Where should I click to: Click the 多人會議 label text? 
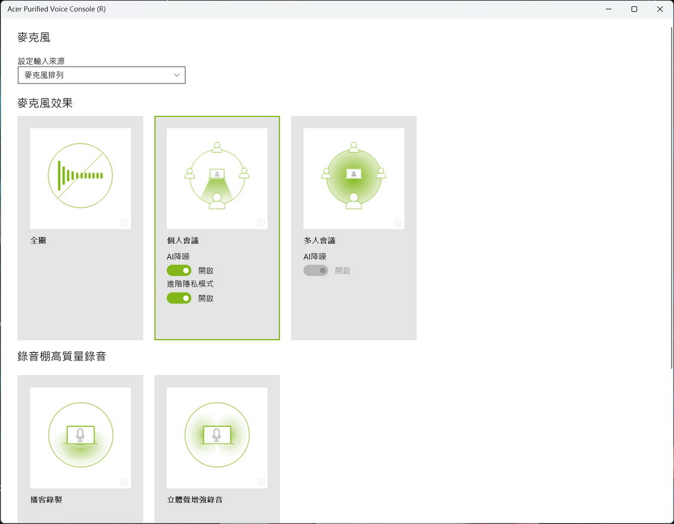tap(320, 240)
